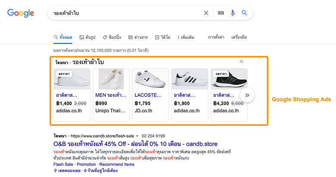Open the adidas striped shoe image priced ฿1,900
The width and height of the screenshot is (336, 177).
coord(190,79)
